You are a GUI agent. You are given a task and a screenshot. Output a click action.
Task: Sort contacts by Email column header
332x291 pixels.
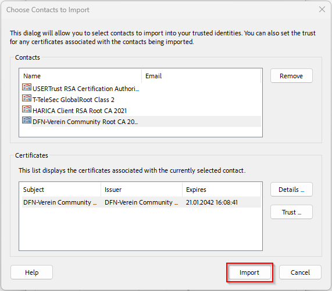[x=201, y=76]
